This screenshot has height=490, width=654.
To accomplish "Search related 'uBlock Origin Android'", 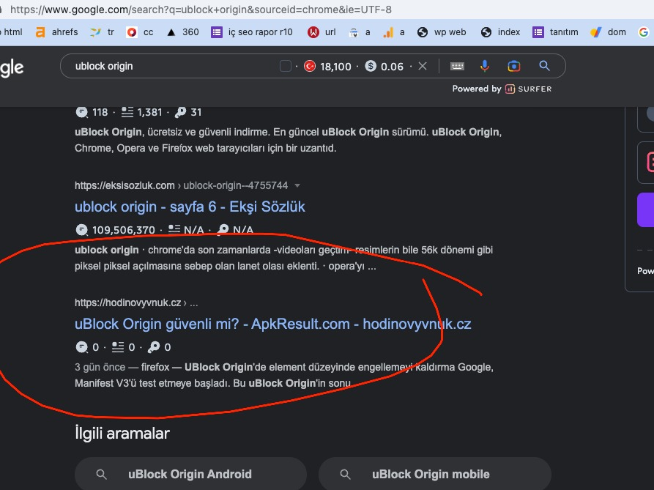I will (x=190, y=474).
